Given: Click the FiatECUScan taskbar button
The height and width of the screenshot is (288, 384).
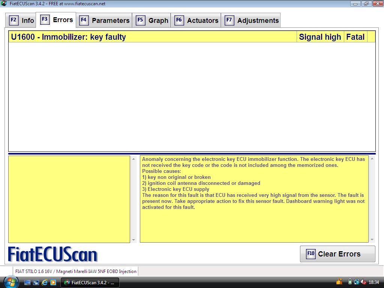Looking at the screenshot, I should click(x=90, y=282).
